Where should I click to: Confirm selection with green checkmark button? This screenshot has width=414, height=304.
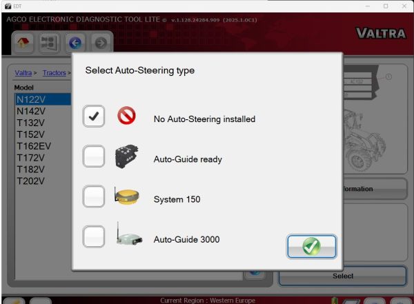[312, 247]
